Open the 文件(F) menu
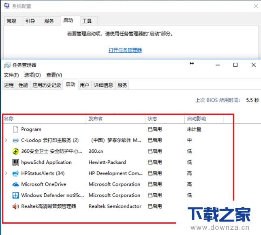 [x=11, y=75]
